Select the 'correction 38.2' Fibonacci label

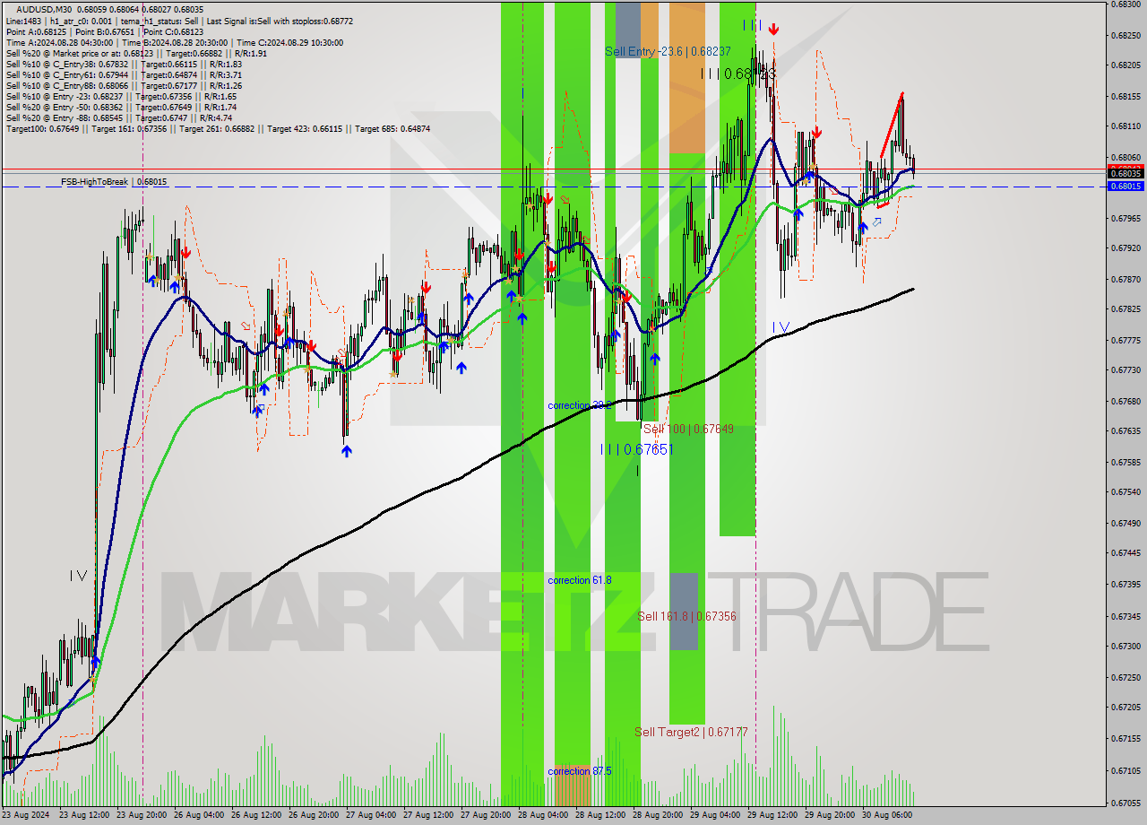[x=580, y=405]
